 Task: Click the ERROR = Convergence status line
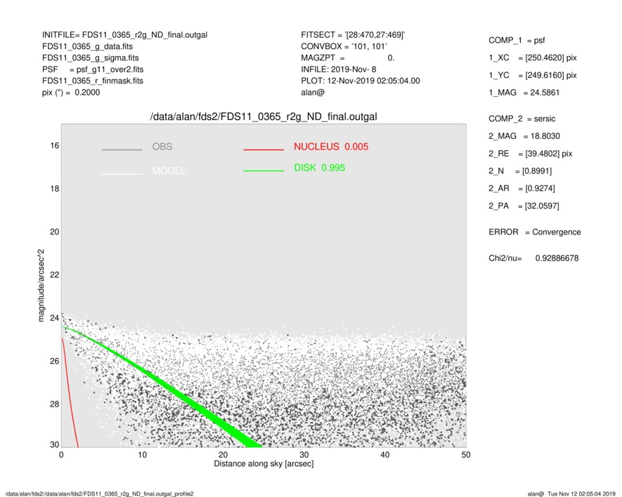(x=534, y=232)
